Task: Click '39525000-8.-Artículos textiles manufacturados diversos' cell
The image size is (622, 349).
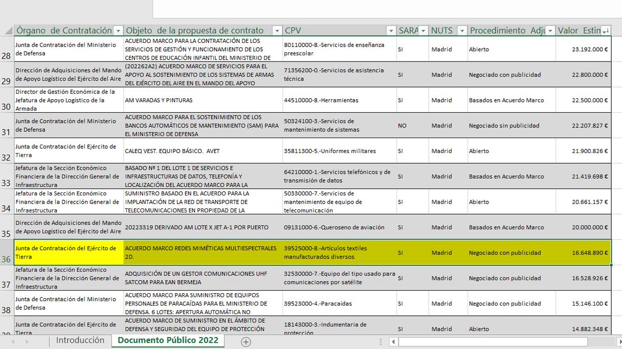Action: 340,252
